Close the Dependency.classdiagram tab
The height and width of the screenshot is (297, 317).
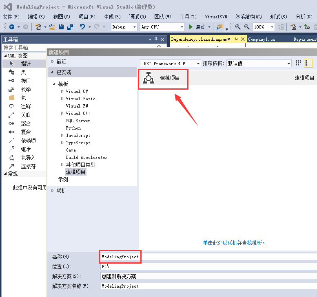243,39
